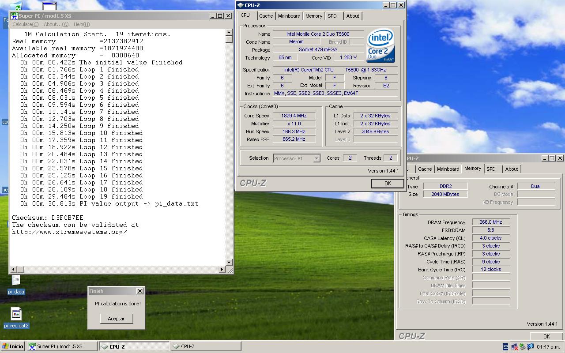Activate the first CPU-Z taskbar button
The image size is (565, 353).
pyautogui.click(x=134, y=346)
